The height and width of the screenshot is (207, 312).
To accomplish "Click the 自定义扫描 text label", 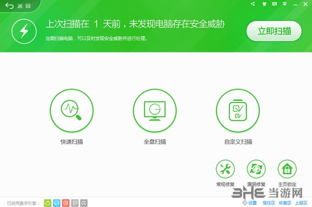I will click(x=238, y=141).
